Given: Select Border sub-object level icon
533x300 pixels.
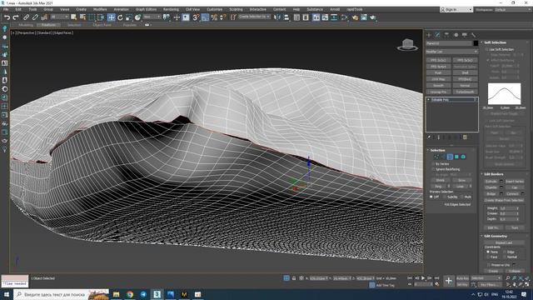Looking at the screenshot, I should (x=450, y=157).
